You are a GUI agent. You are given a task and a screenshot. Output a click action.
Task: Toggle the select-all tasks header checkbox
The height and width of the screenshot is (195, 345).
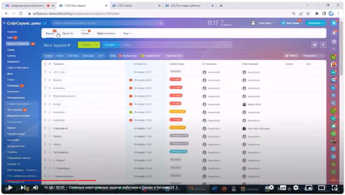pyautogui.click(x=45, y=64)
